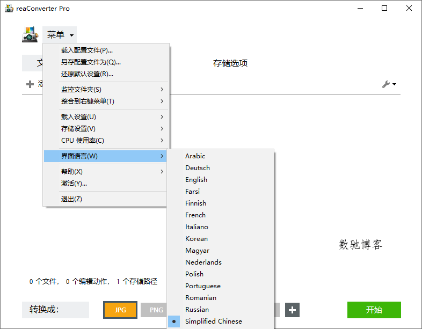Select Simplified Chinese language option

coord(221,321)
